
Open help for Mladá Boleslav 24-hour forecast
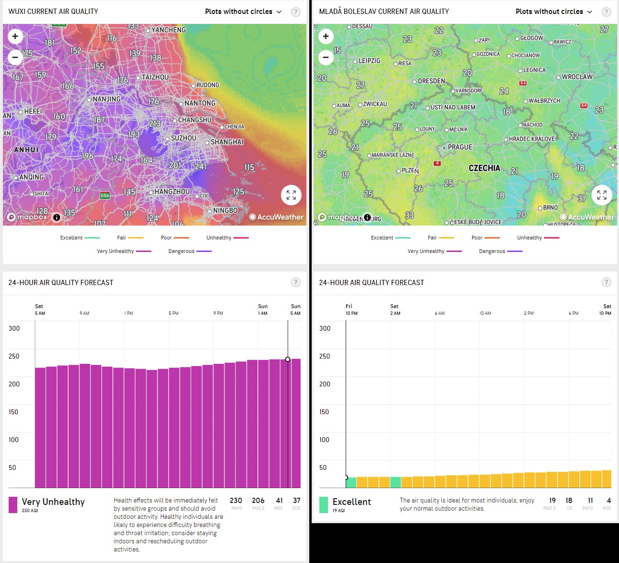pos(607,283)
